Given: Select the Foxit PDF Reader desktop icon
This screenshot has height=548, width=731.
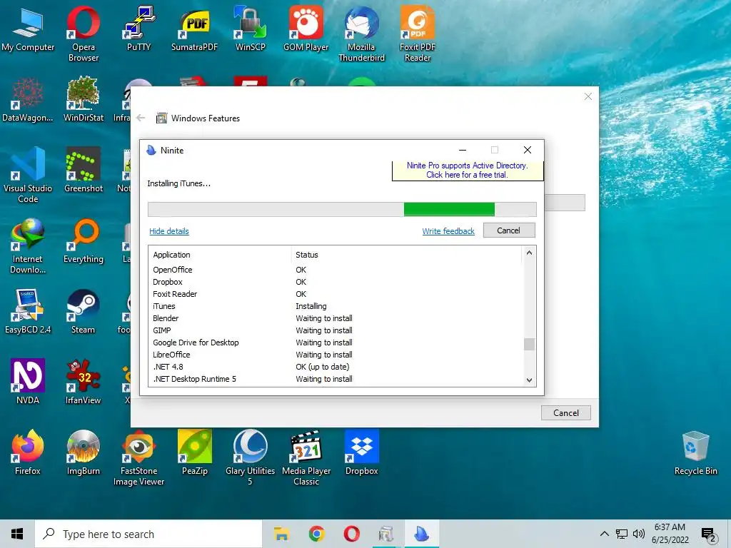Looking at the screenshot, I should click(417, 34).
